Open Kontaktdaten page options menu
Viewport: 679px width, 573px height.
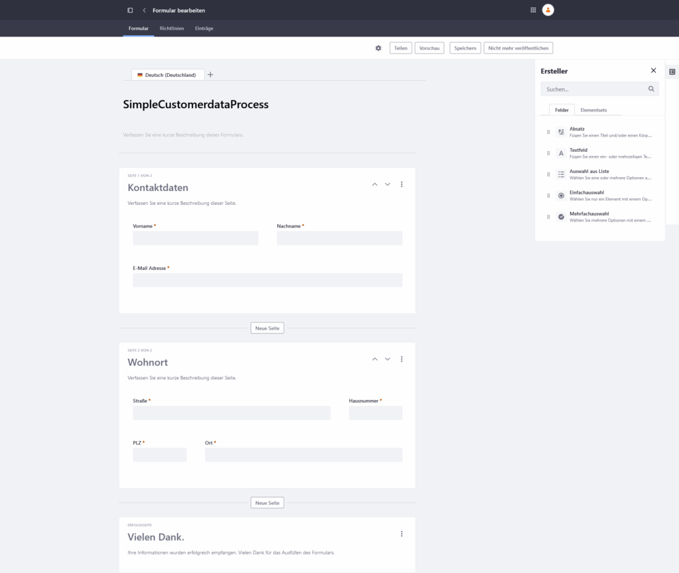tap(401, 184)
